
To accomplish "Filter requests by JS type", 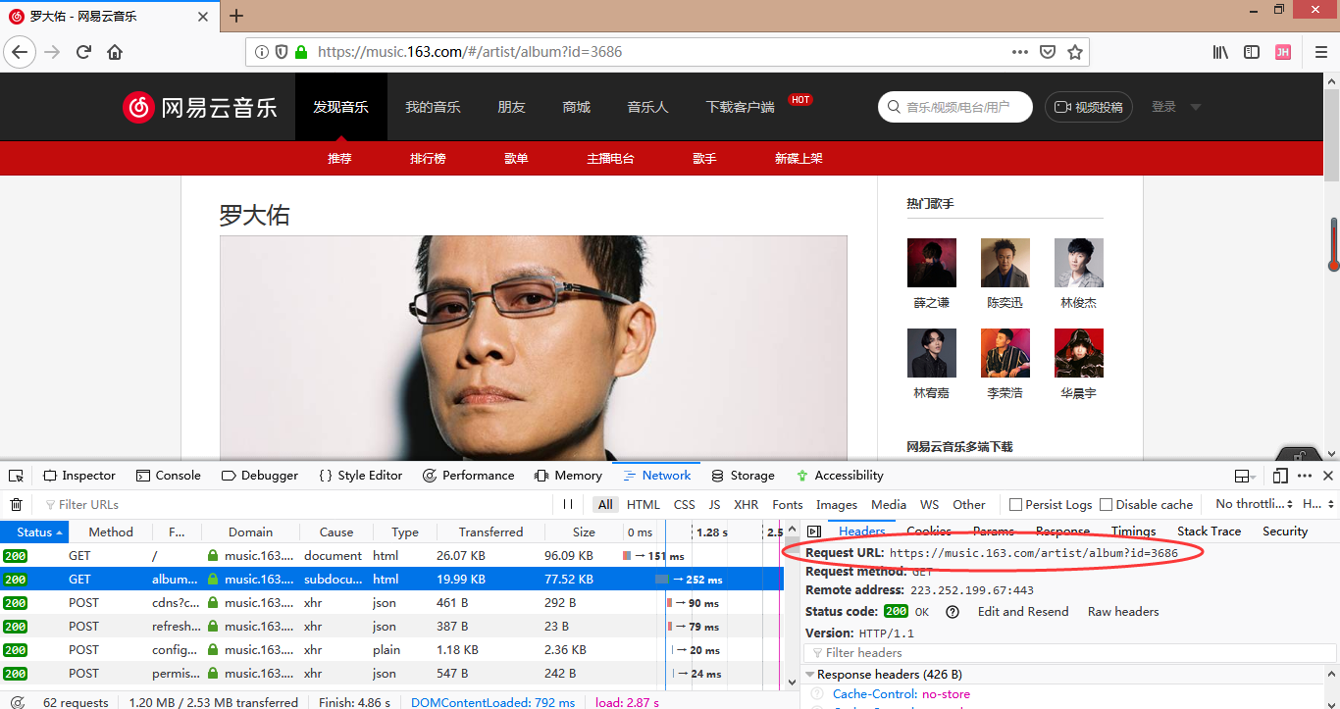I will [714, 504].
